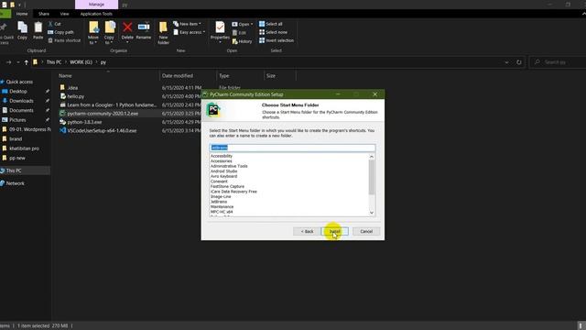586x330 pixels.
Task: Select the VSCodeUserSetup-x64-1.46.0.exe file
Action: (x=102, y=130)
